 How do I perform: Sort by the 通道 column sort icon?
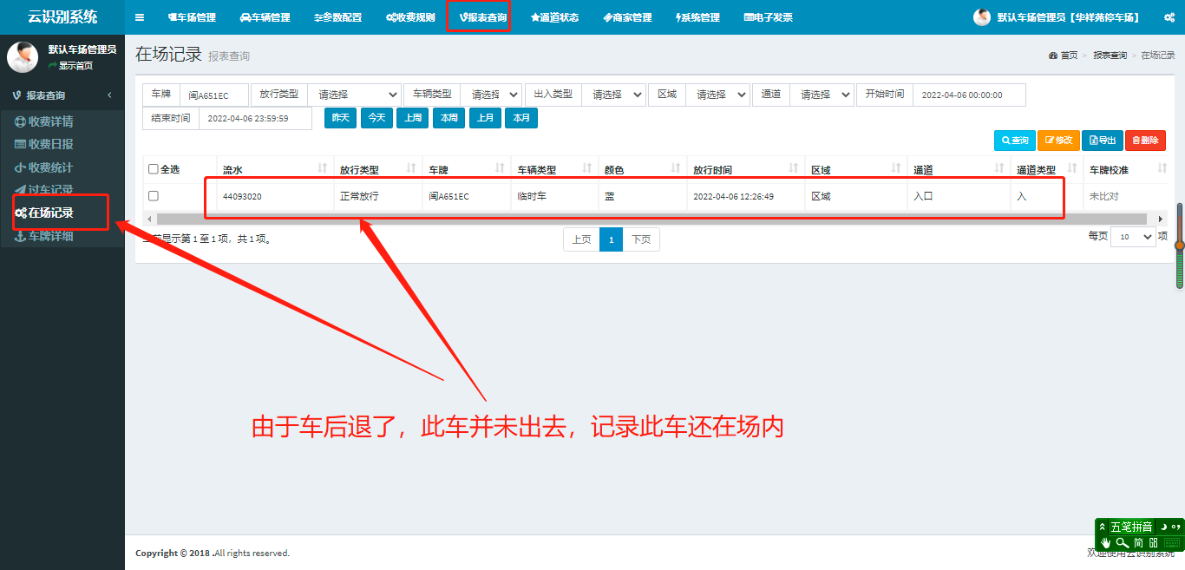(999, 168)
